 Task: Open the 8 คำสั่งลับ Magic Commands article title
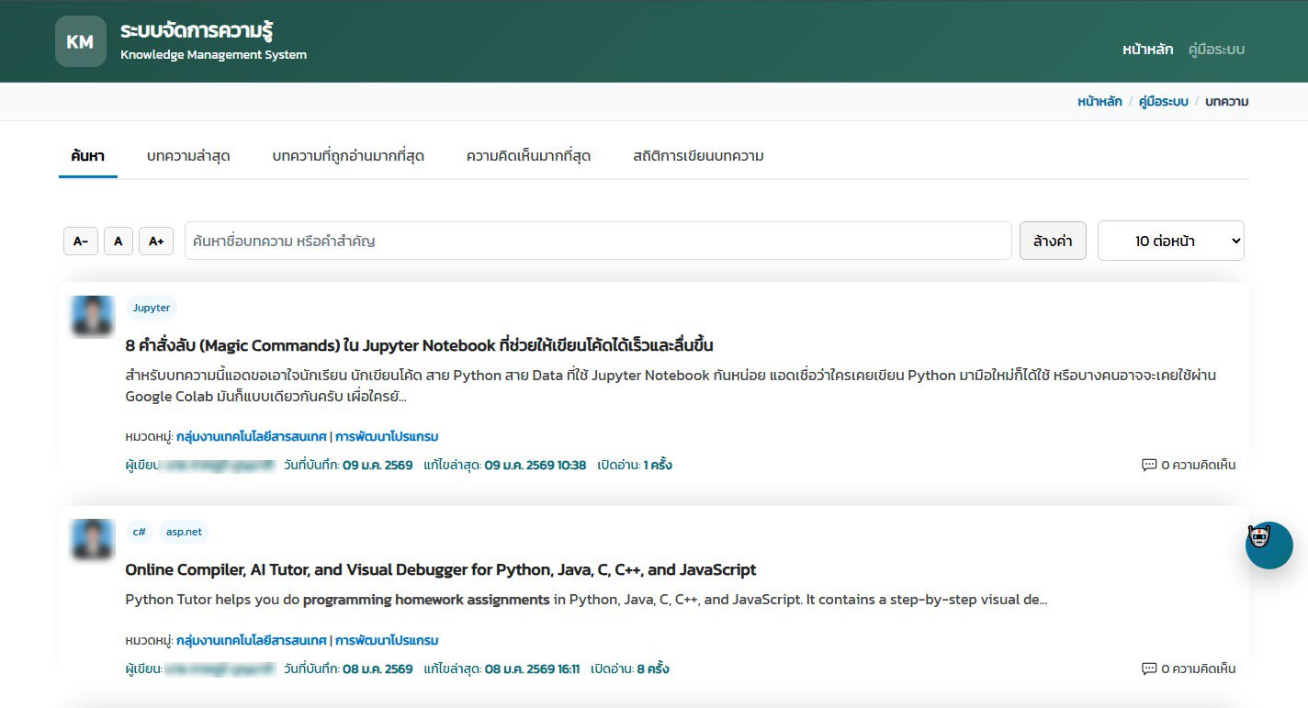[419, 345]
